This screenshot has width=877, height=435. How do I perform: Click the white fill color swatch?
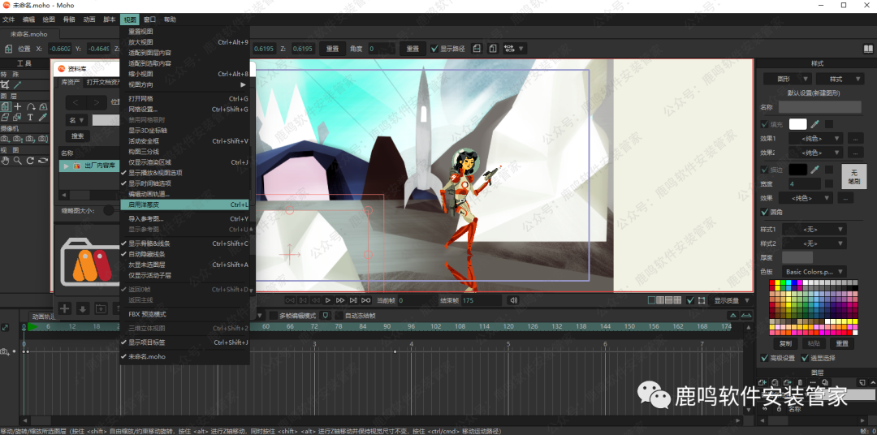797,124
